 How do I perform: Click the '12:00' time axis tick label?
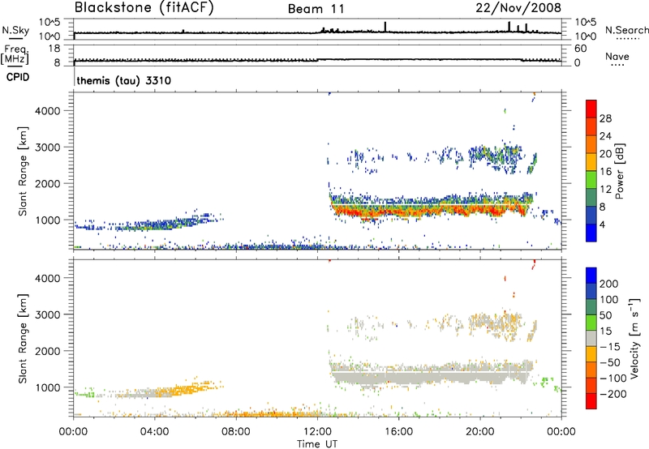click(x=317, y=432)
